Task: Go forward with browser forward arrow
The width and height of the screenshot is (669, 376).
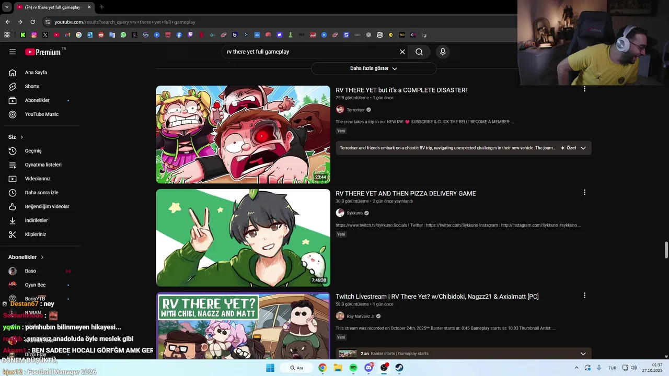Action: click(20, 22)
